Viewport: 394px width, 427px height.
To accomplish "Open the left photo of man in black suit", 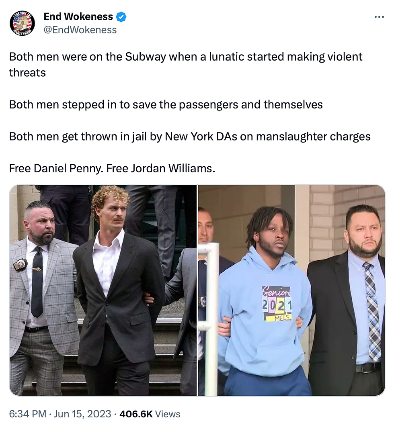I will click(x=103, y=290).
